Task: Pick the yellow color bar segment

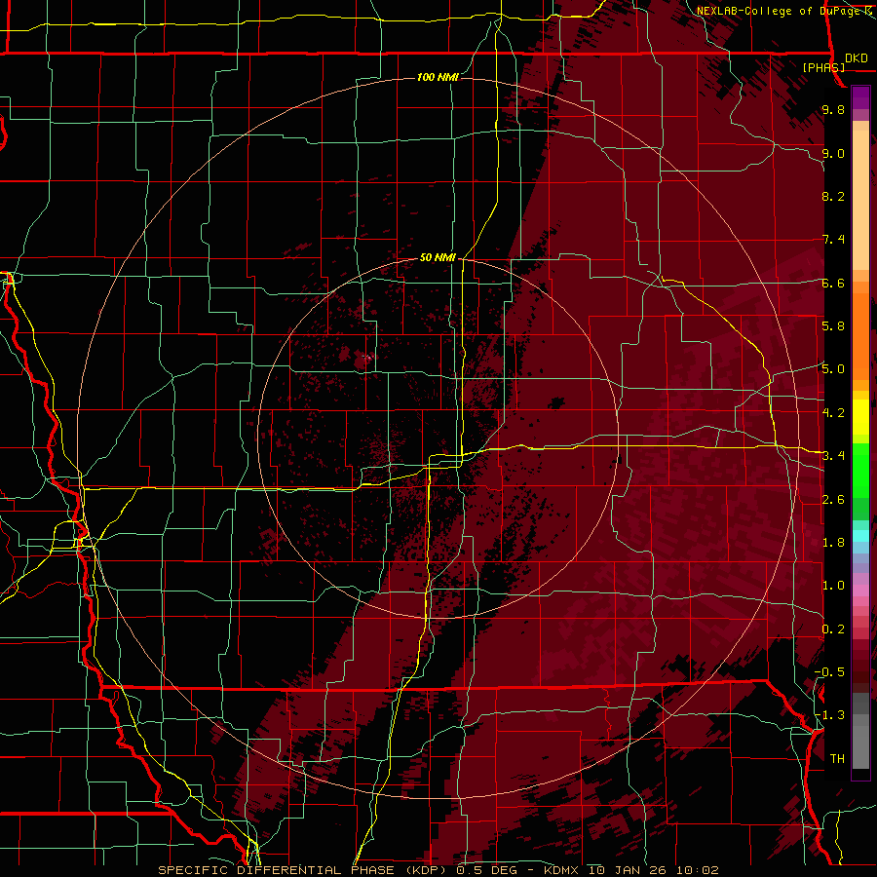Action: click(x=860, y=417)
